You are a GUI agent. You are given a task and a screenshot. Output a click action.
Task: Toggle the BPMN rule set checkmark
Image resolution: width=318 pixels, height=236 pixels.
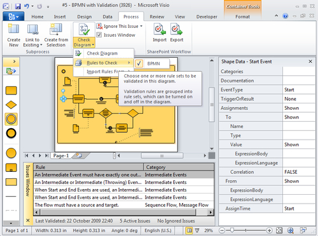(139, 63)
